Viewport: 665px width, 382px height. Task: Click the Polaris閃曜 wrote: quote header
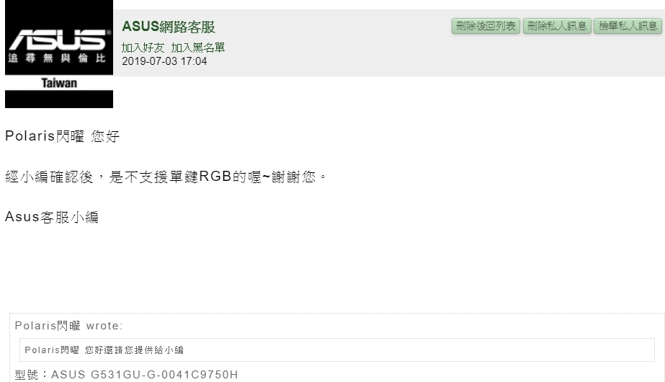coord(68,326)
